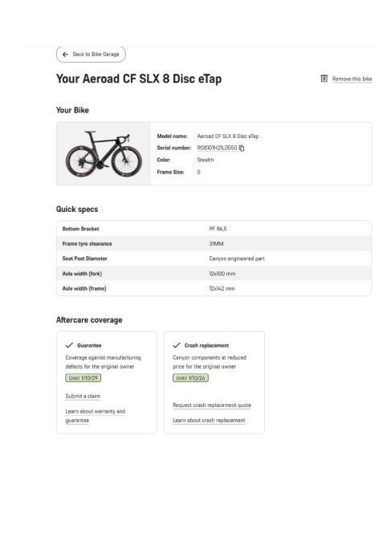Request crash replacement quote
The image size is (391, 554).
pyautogui.click(x=212, y=405)
